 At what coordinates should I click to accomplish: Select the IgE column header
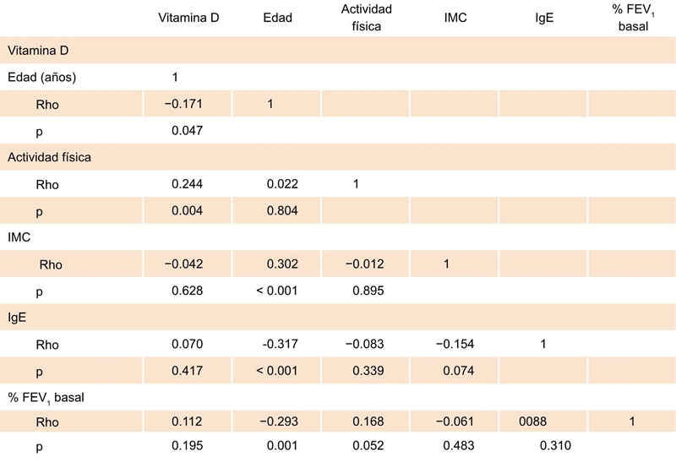click(544, 18)
